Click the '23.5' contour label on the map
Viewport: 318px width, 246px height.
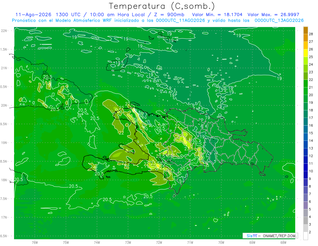point(189,149)
